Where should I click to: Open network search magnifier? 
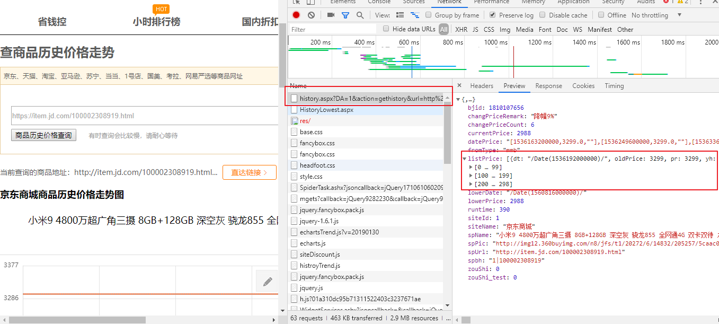point(360,15)
